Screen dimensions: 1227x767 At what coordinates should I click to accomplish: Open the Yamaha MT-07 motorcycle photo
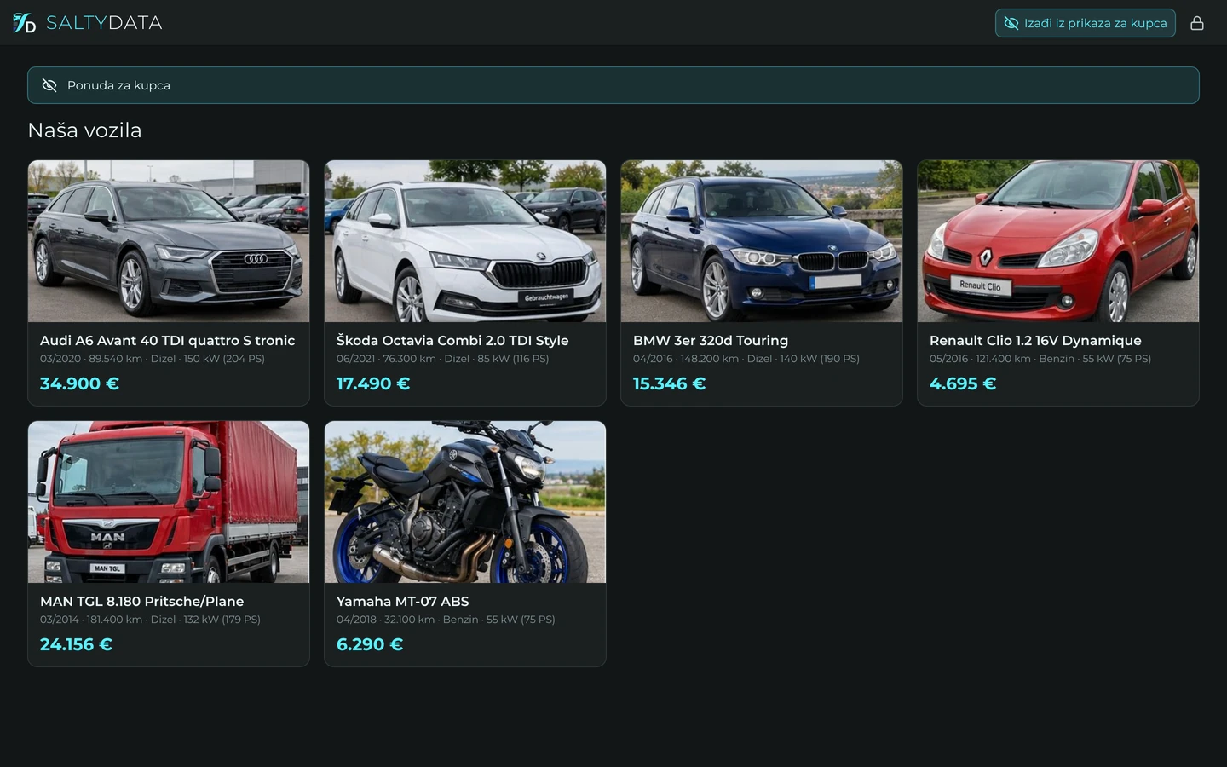[x=465, y=502]
